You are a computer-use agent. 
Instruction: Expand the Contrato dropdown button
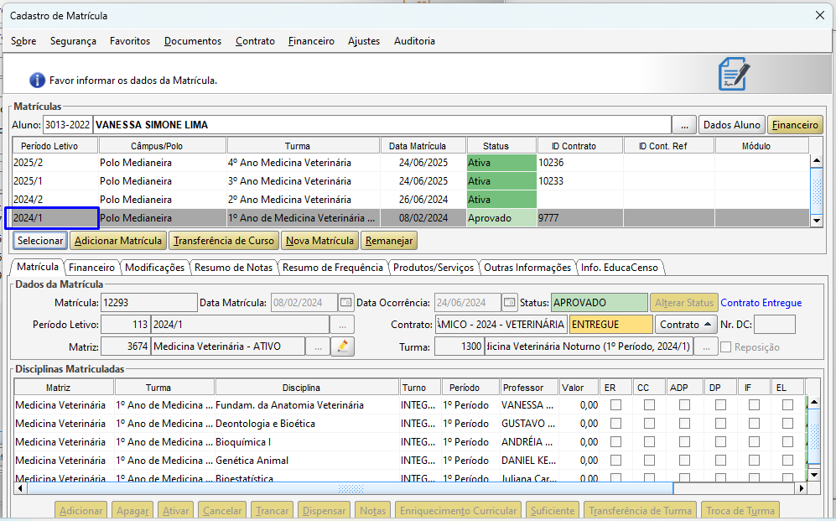pos(685,324)
